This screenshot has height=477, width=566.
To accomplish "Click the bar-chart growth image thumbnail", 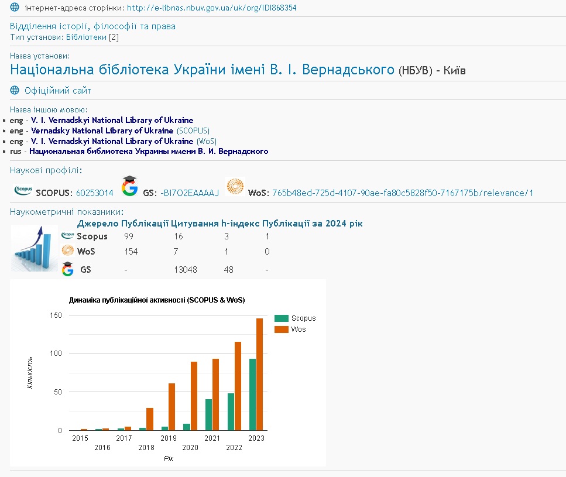I will (x=35, y=248).
